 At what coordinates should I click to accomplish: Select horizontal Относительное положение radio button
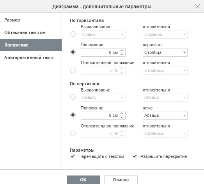click(x=73, y=70)
